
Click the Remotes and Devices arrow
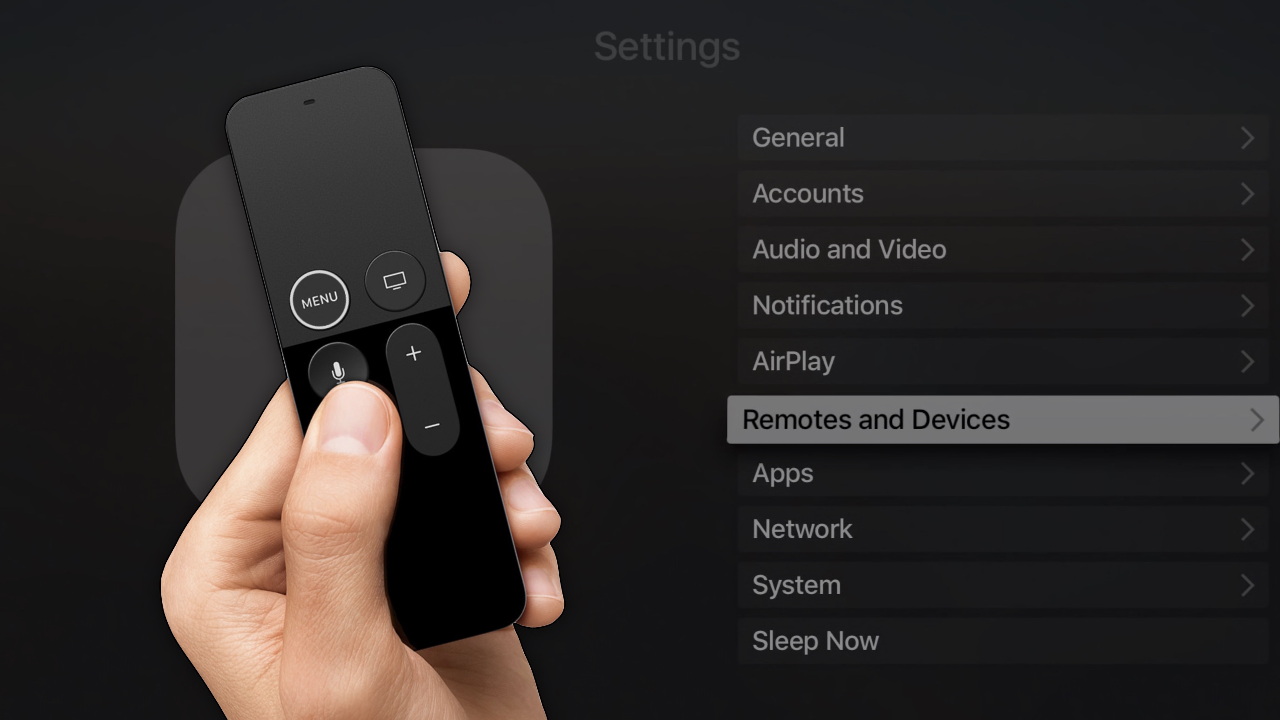[1257, 419]
